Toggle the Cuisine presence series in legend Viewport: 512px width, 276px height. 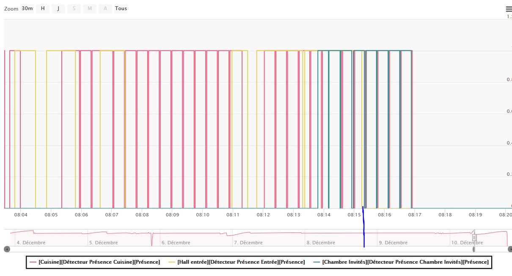click(95, 262)
